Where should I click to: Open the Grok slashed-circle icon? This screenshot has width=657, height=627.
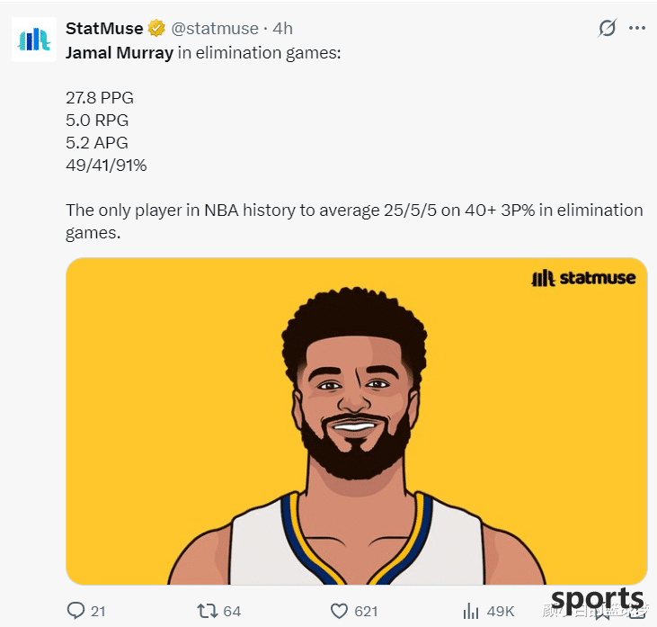607,28
